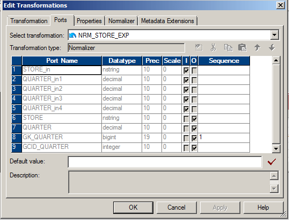This screenshot has width=294, height=222.
Task: Click the bigint datatype cell
Action: pos(122,138)
